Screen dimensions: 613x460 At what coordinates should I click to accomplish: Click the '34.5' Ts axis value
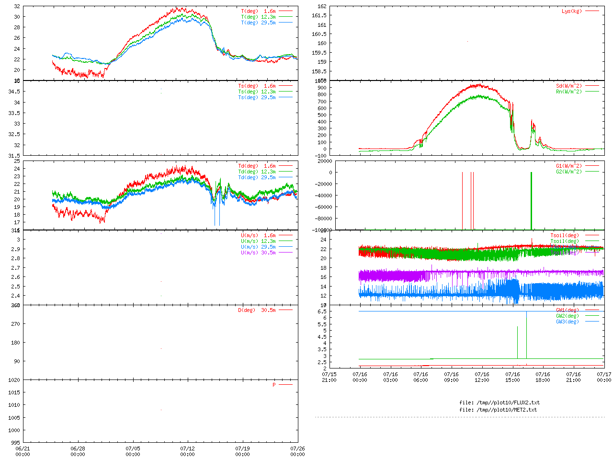[x=14, y=92]
